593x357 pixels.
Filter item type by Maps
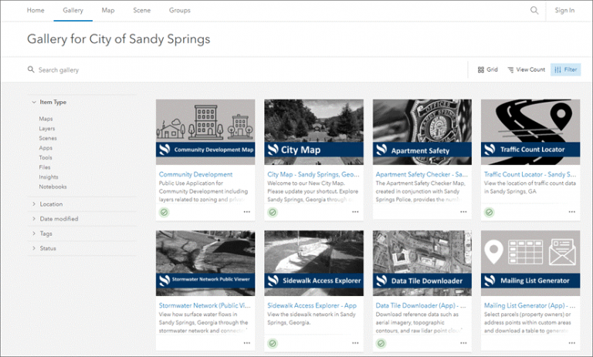point(46,119)
